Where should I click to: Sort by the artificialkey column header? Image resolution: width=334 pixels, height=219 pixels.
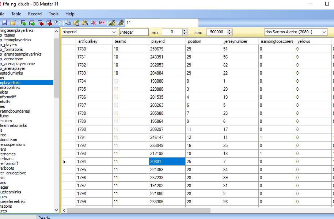[x=94, y=41]
